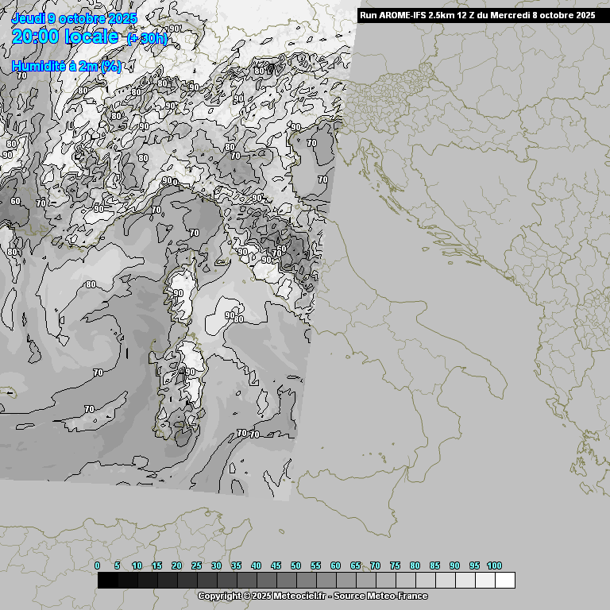Click the legend value label '50'
The width and height of the screenshot is (610, 610).
click(295, 566)
